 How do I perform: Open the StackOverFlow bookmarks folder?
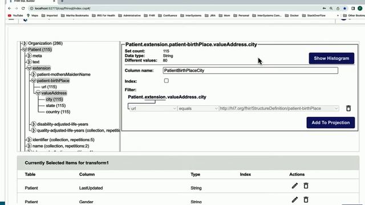point(314,15)
